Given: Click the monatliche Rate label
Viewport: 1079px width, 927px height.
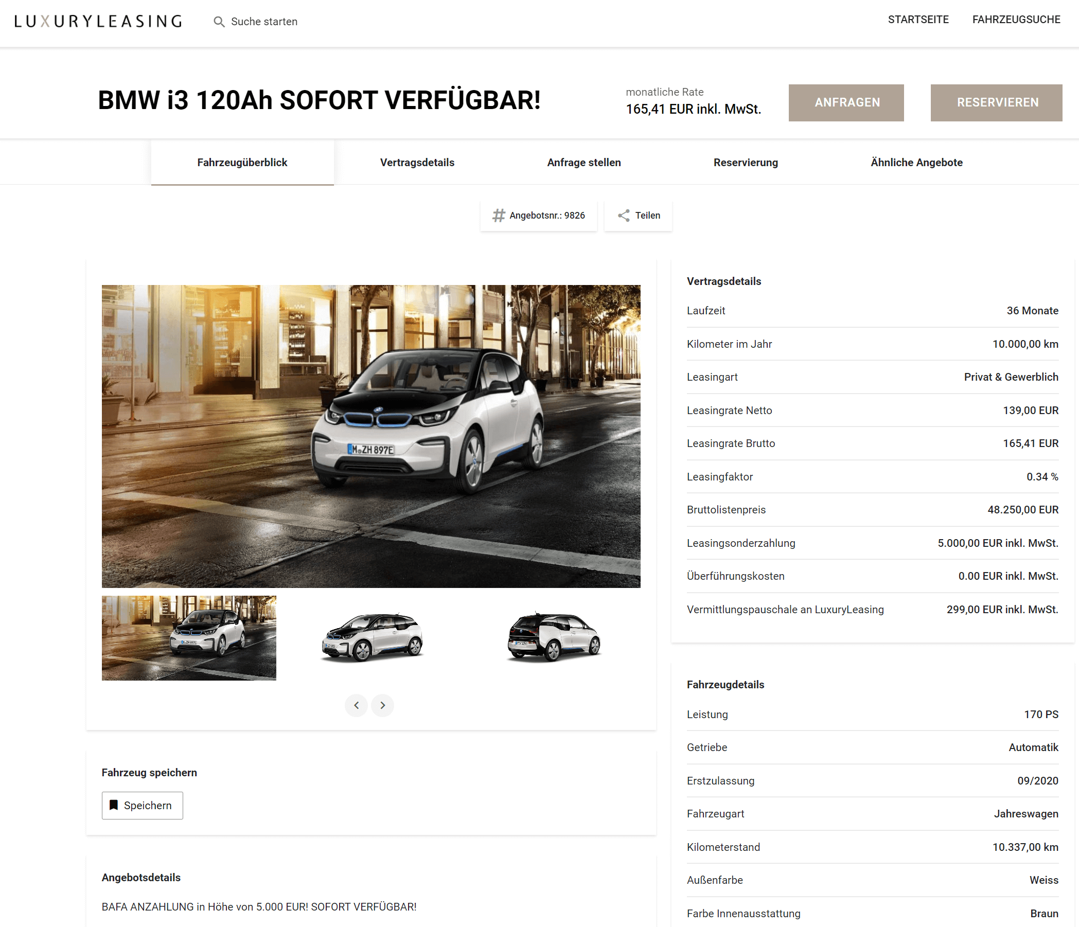Looking at the screenshot, I should tap(664, 92).
